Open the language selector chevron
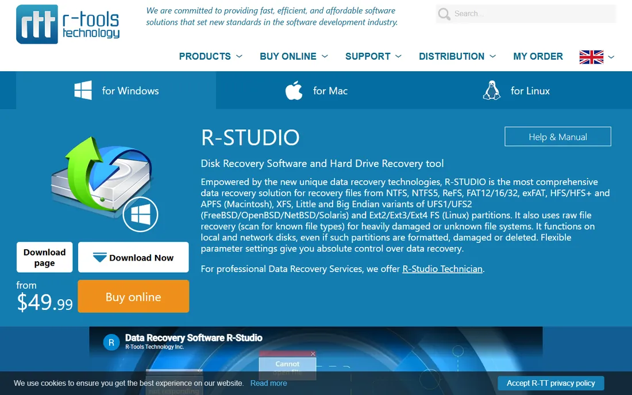 [611, 57]
